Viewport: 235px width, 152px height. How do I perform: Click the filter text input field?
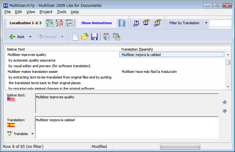pos(221,23)
